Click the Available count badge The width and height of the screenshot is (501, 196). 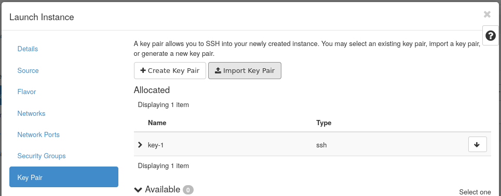tap(188, 190)
